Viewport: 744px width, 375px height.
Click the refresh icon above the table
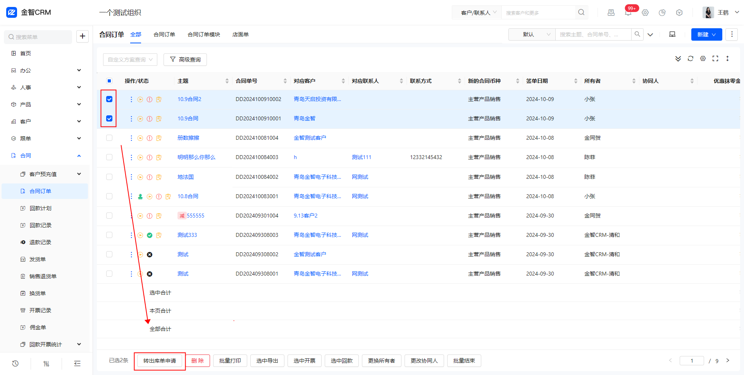point(691,58)
